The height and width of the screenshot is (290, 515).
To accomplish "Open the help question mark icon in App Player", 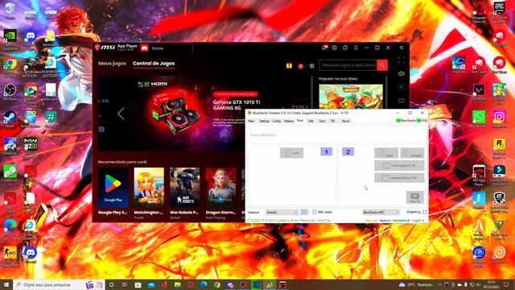I will point(345,48).
